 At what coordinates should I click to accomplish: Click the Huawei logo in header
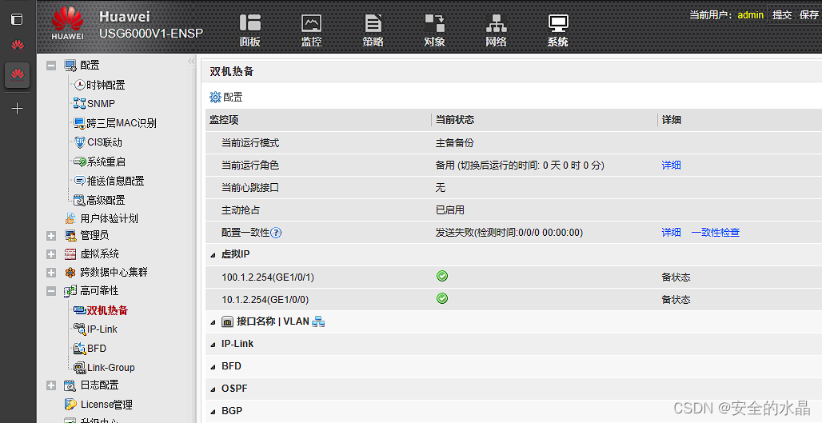coord(68,23)
